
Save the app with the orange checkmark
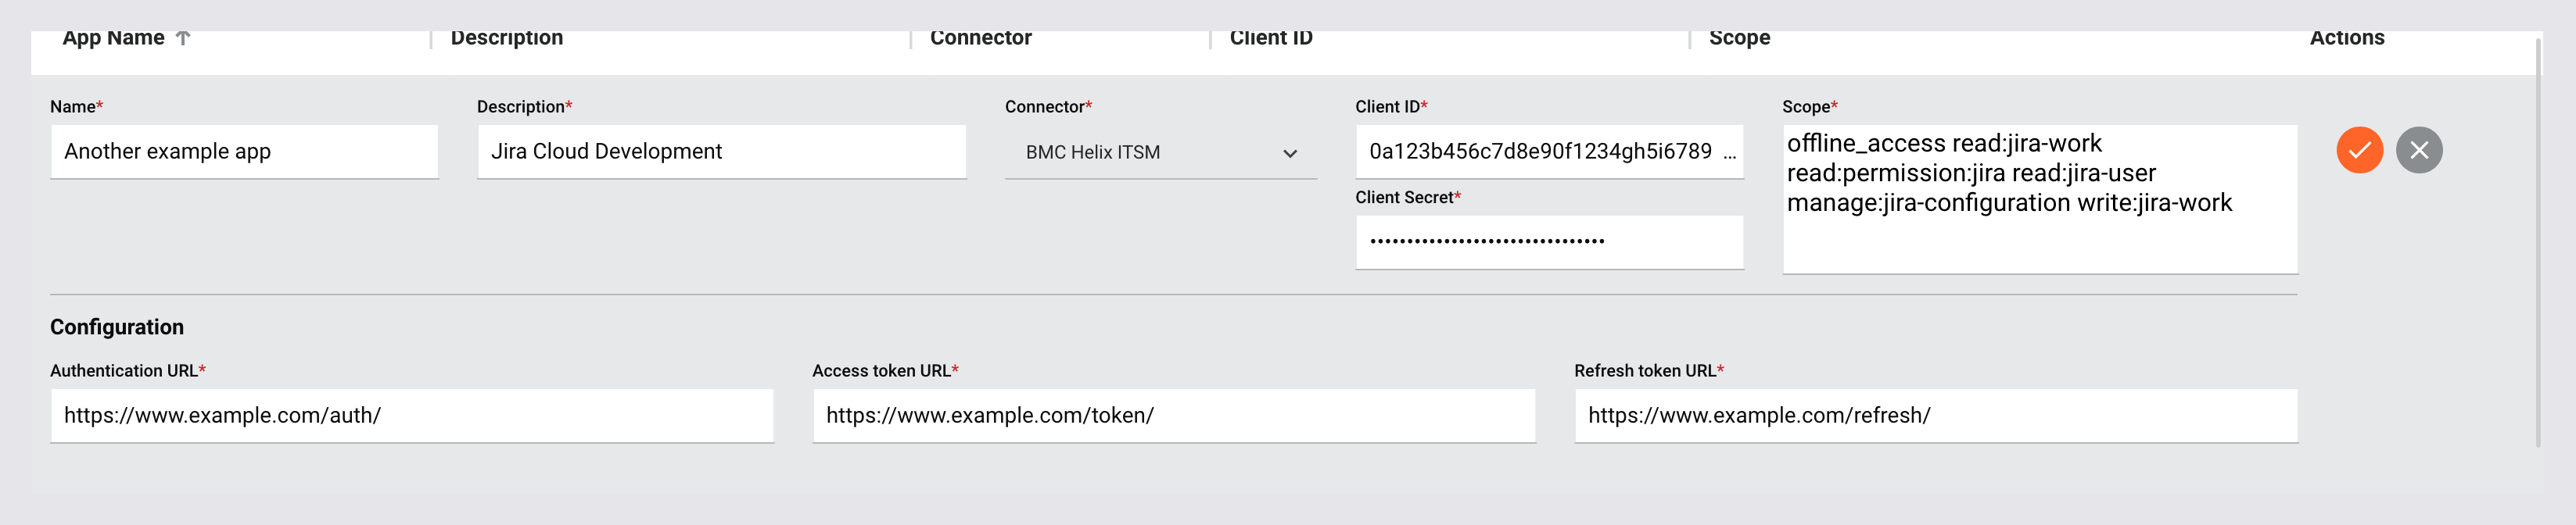2359,151
